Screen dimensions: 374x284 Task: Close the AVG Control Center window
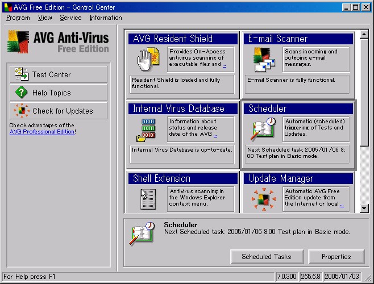[x=365, y=7]
